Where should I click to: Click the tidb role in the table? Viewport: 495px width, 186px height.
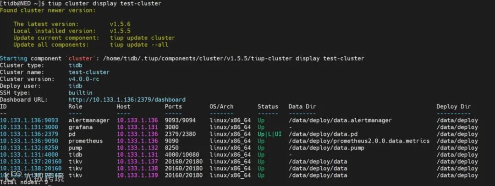point(76,155)
